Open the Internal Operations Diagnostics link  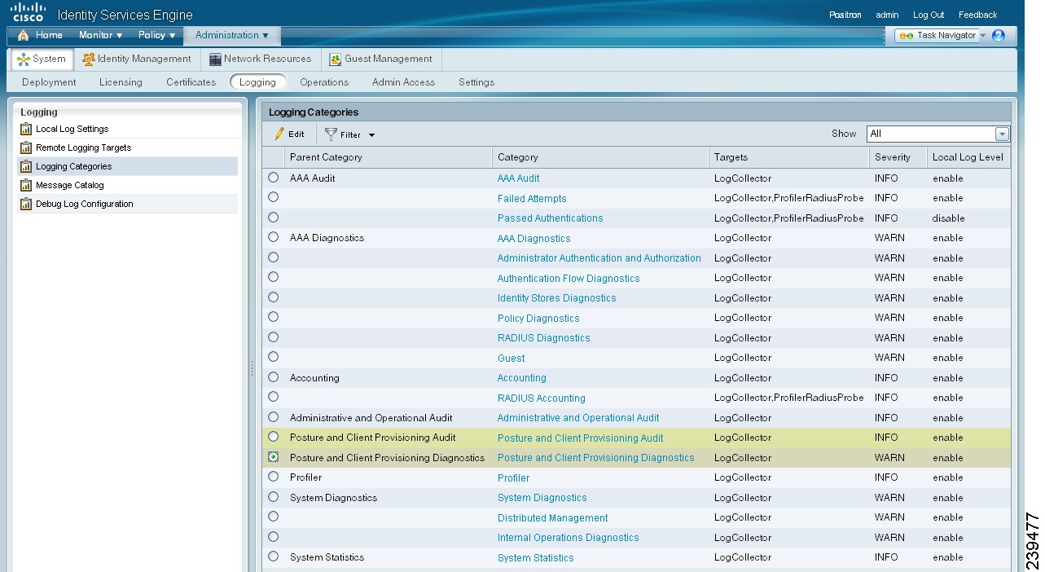(x=569, y=538)
